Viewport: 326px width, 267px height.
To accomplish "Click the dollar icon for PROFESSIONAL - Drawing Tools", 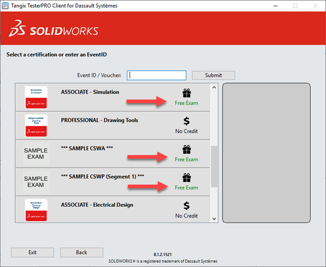I will [187, 121].
